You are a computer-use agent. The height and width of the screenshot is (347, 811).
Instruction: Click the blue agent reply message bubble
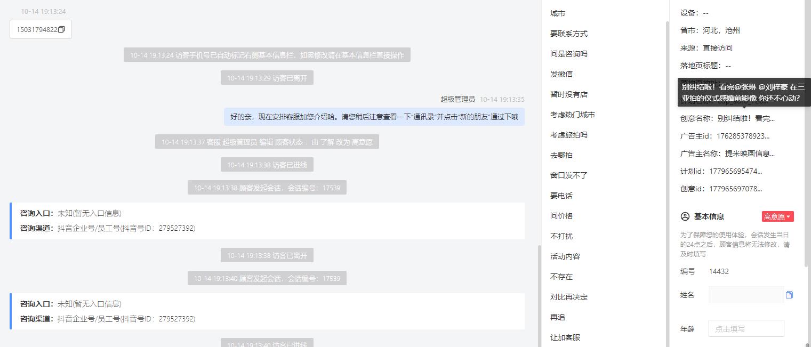point(374,117)
